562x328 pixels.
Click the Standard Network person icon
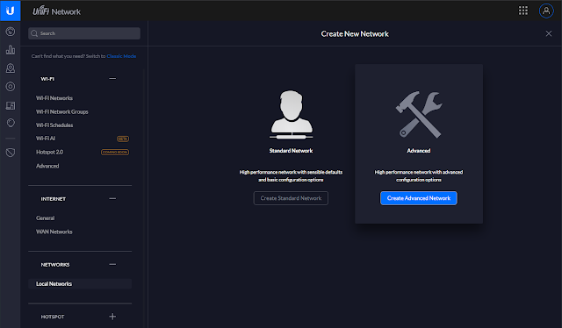291,115
